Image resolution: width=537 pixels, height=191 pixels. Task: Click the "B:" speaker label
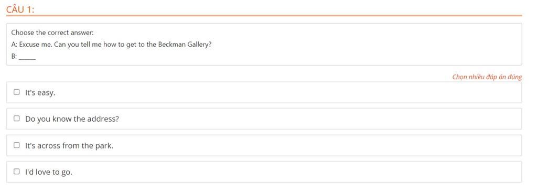(14, 57)
